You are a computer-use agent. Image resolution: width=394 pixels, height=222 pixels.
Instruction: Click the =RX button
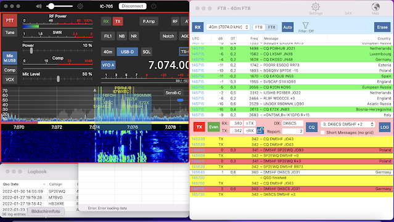pos(249,131)
